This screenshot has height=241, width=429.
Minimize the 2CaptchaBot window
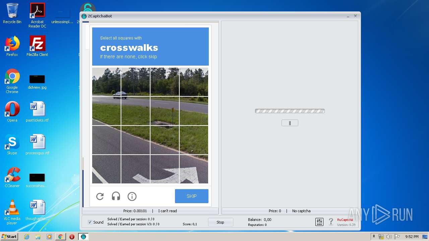pos(348,16)
